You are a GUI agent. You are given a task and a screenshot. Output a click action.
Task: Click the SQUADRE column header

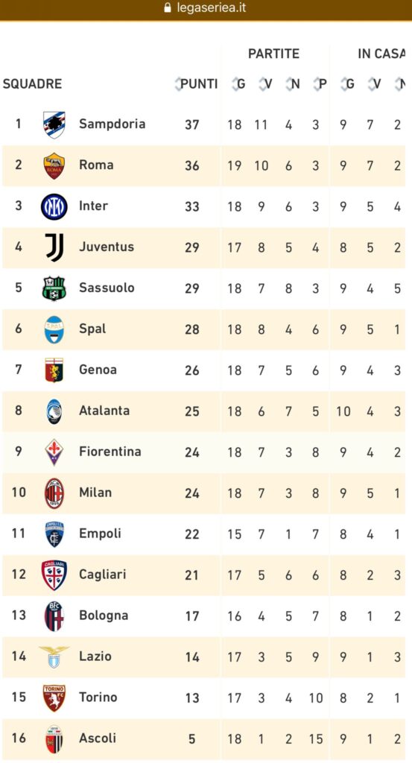pos(32,84)
